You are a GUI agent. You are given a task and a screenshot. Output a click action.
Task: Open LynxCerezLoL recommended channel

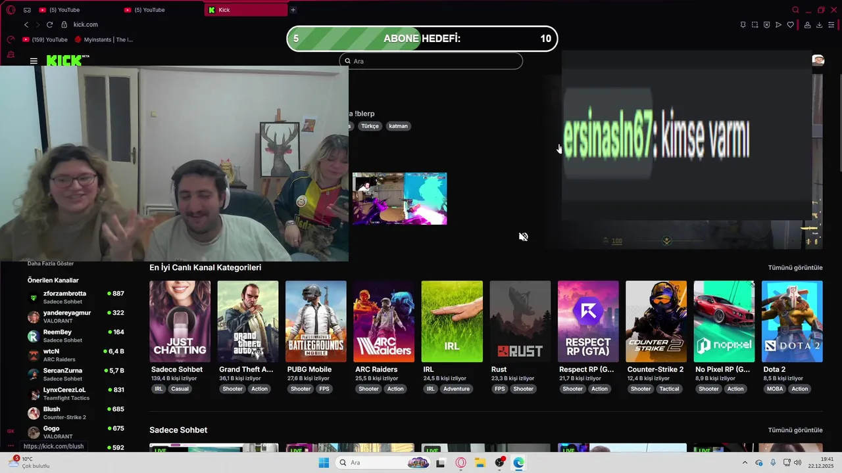76,394
